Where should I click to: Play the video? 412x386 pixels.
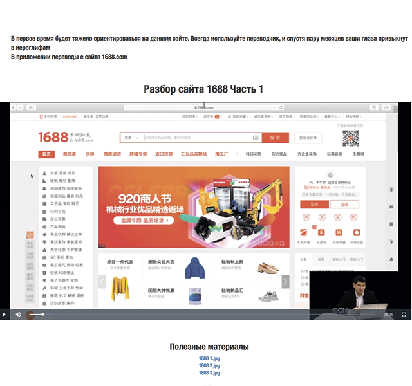(x=4, y=315)
